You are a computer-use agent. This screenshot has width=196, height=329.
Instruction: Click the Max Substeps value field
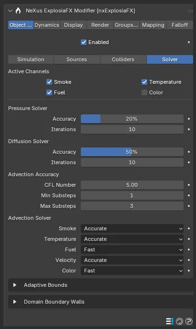(x=132, y=206)
